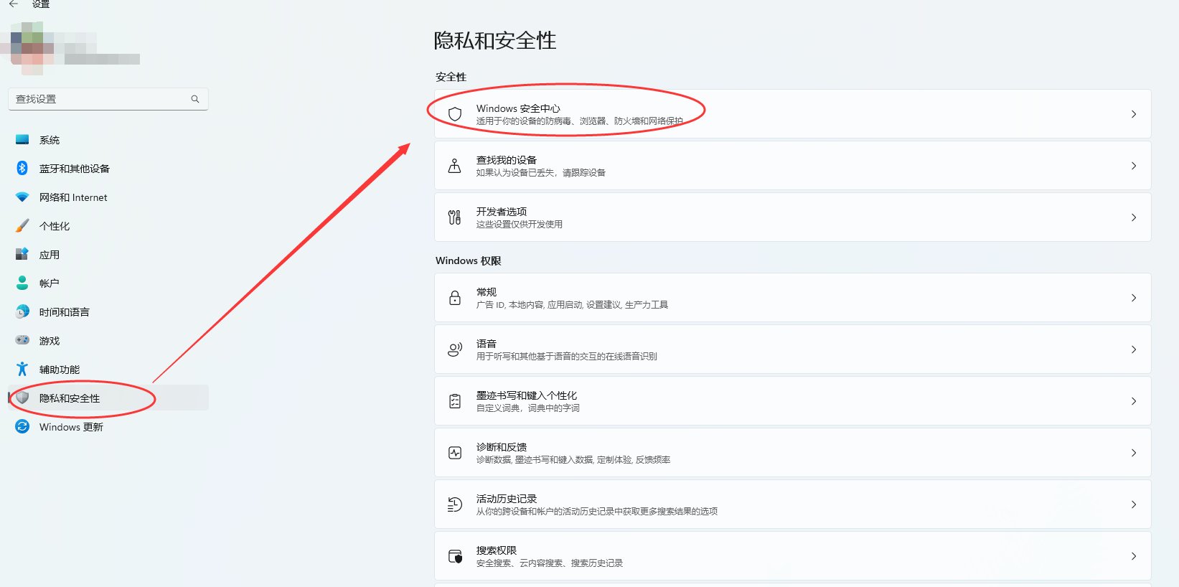Click the Windows 更新 sync icon
Screen dimensions: 1179x587
click(22, 426)
